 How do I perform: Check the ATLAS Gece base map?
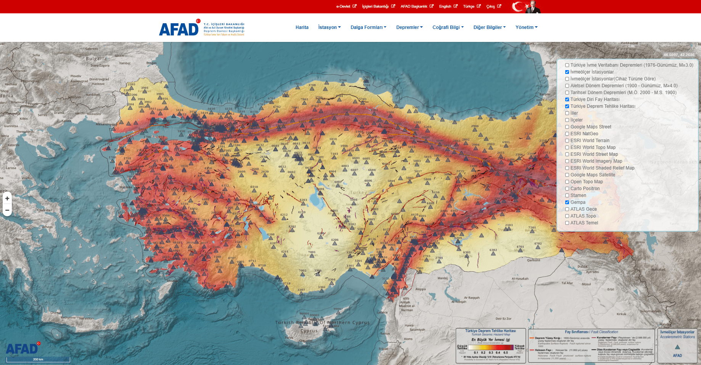click(x=567, y=209)
